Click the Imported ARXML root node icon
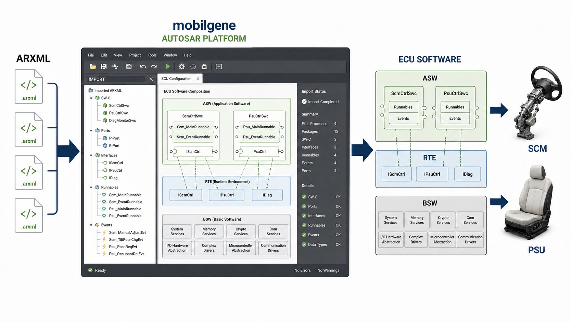The width and height of the screenshot is (571, 322). pyautogui.click(x=91, y=90)
